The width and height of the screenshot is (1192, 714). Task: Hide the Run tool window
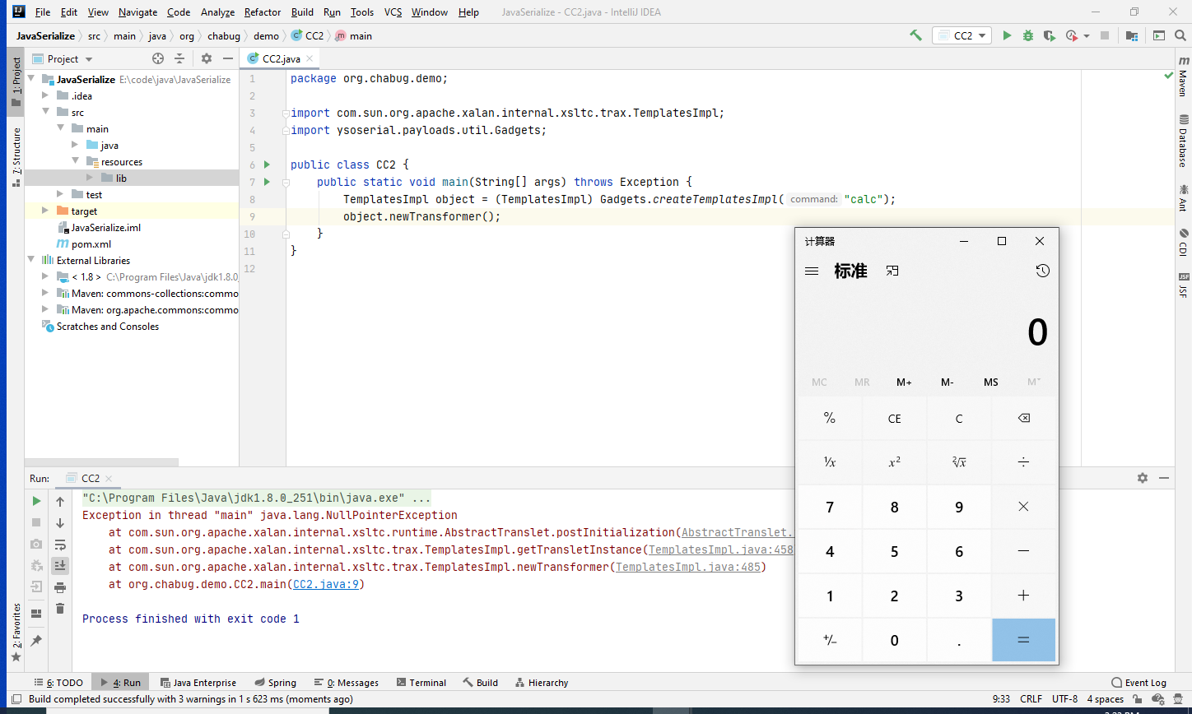pyautogui.click(x=1164, y=478)
